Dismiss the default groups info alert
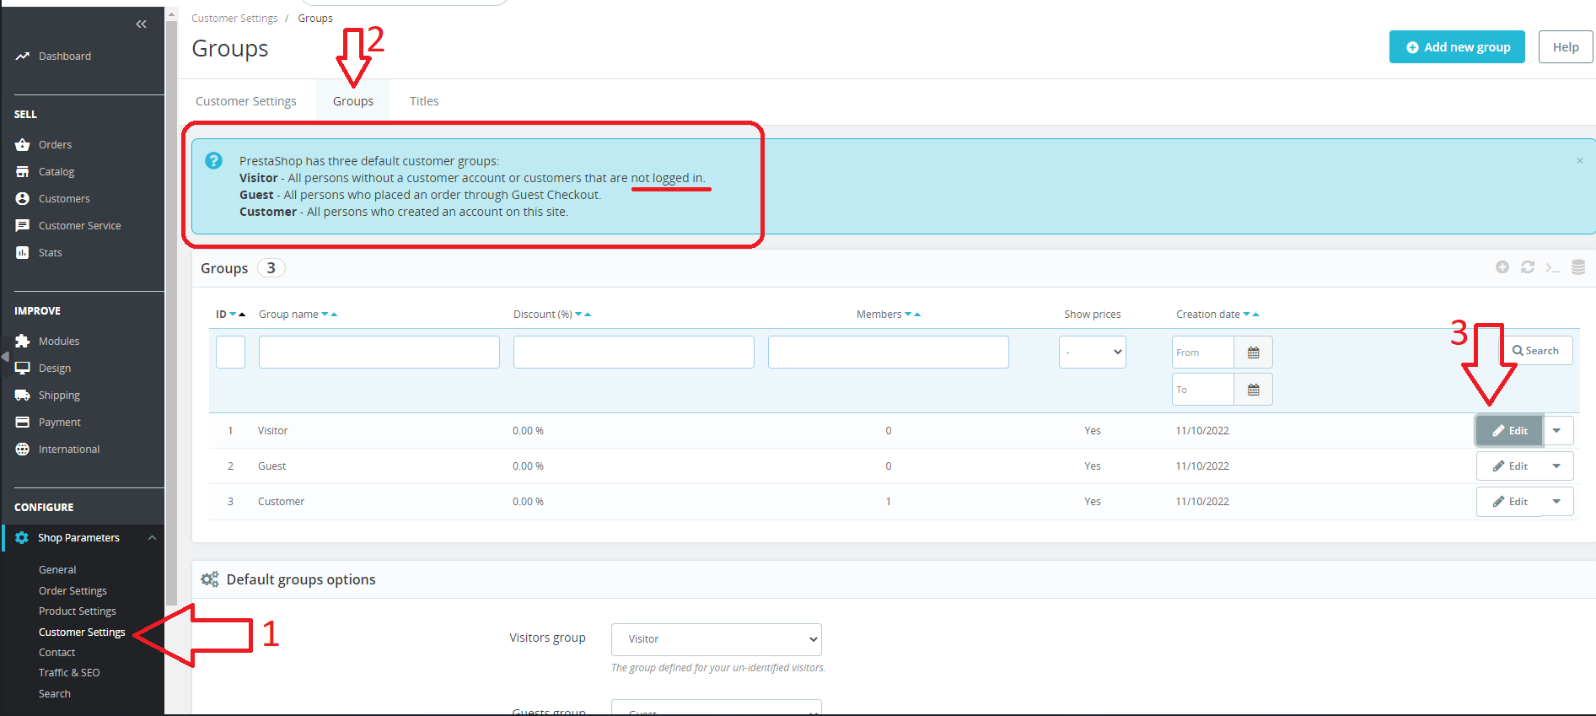 click(1580, 161)
